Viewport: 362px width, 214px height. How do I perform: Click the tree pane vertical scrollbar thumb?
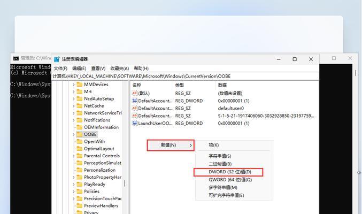pos(125,184)
